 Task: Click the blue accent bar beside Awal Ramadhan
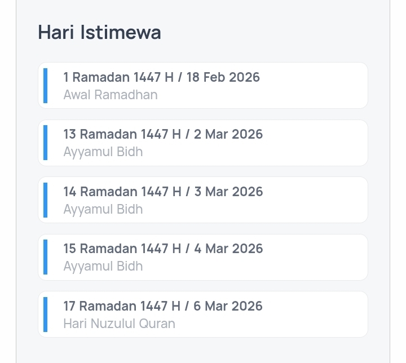coord(45,86)
